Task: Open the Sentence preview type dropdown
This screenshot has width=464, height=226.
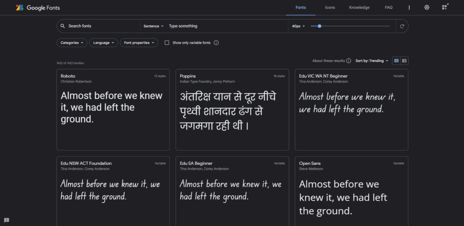Action: (x=153, y=26)
